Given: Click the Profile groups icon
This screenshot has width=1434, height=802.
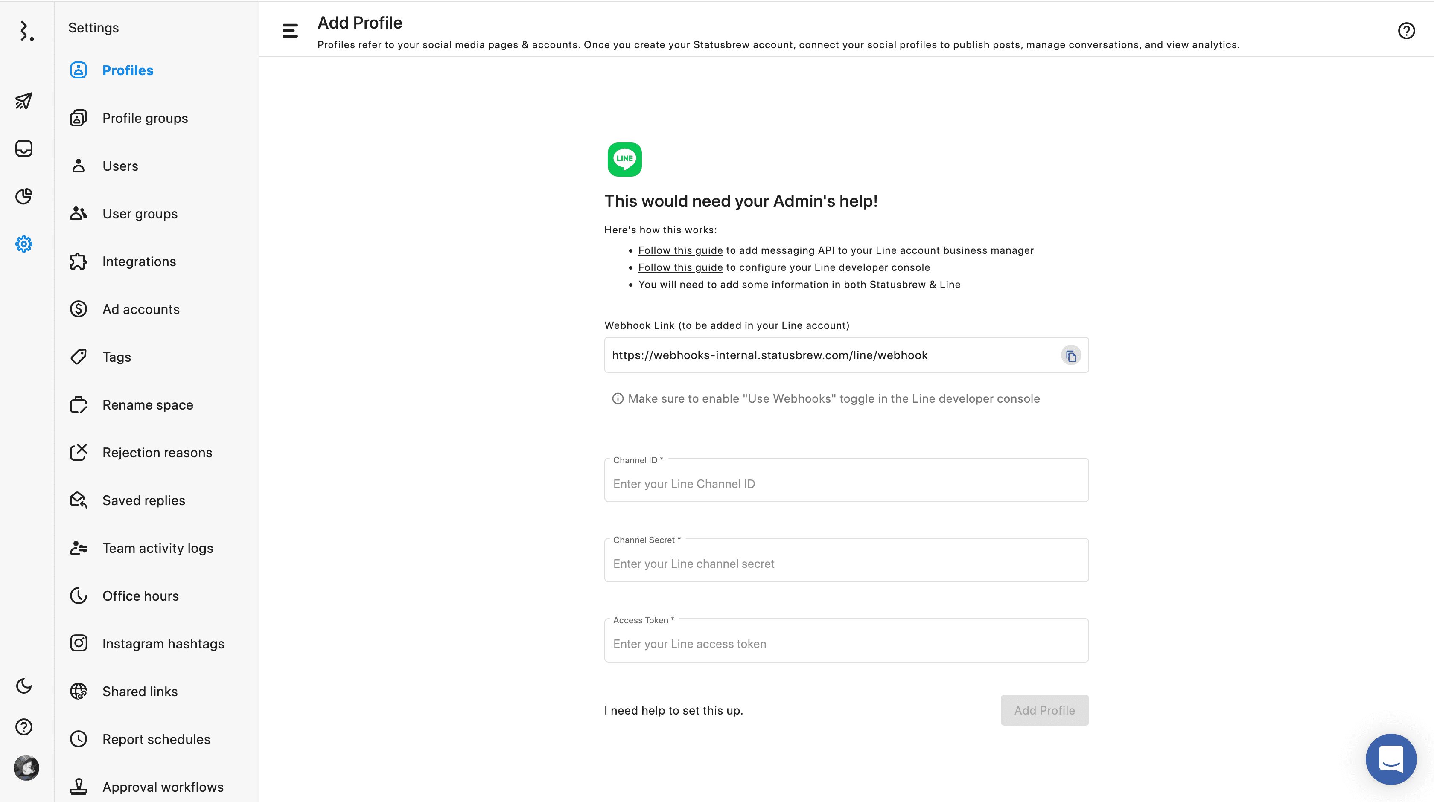Looking at the screenshot, I should (x=79, y=118).
